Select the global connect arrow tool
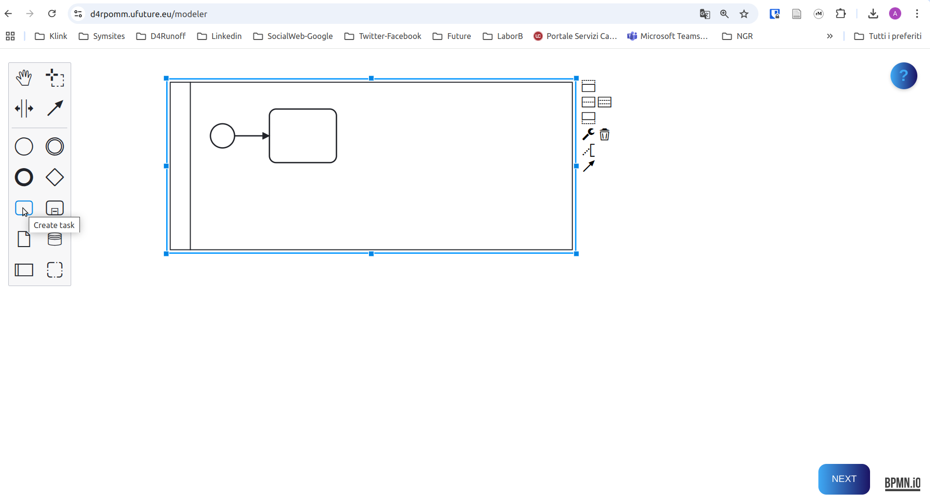This screenshot has height=499, width=930. pos(55,108)
